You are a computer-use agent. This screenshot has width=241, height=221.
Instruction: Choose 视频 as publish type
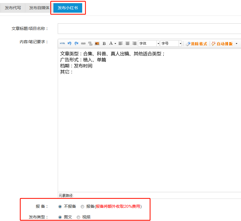[x=78, y=217]
